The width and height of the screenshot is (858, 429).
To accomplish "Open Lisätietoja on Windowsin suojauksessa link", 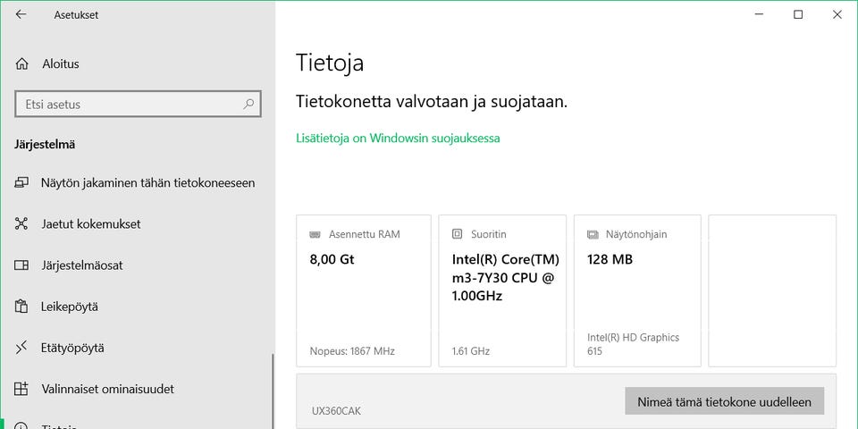I will coord(398,139).
